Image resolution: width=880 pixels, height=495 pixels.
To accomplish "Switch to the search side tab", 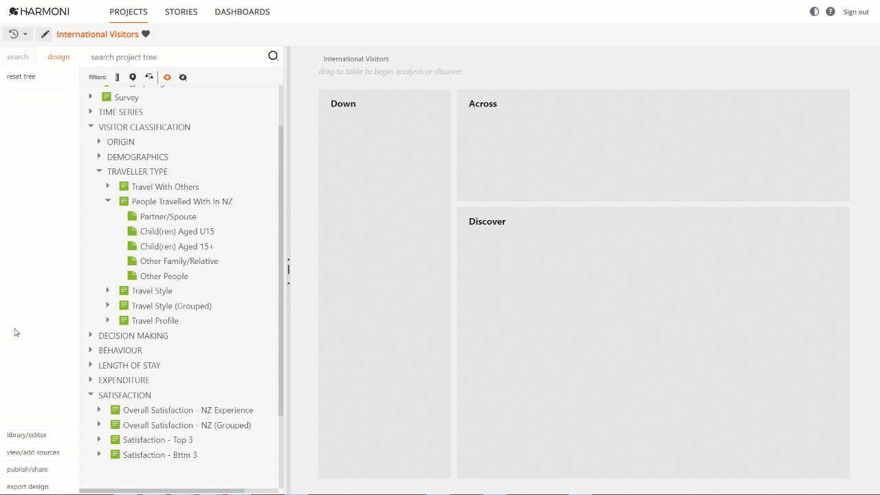I will point(18,57).
